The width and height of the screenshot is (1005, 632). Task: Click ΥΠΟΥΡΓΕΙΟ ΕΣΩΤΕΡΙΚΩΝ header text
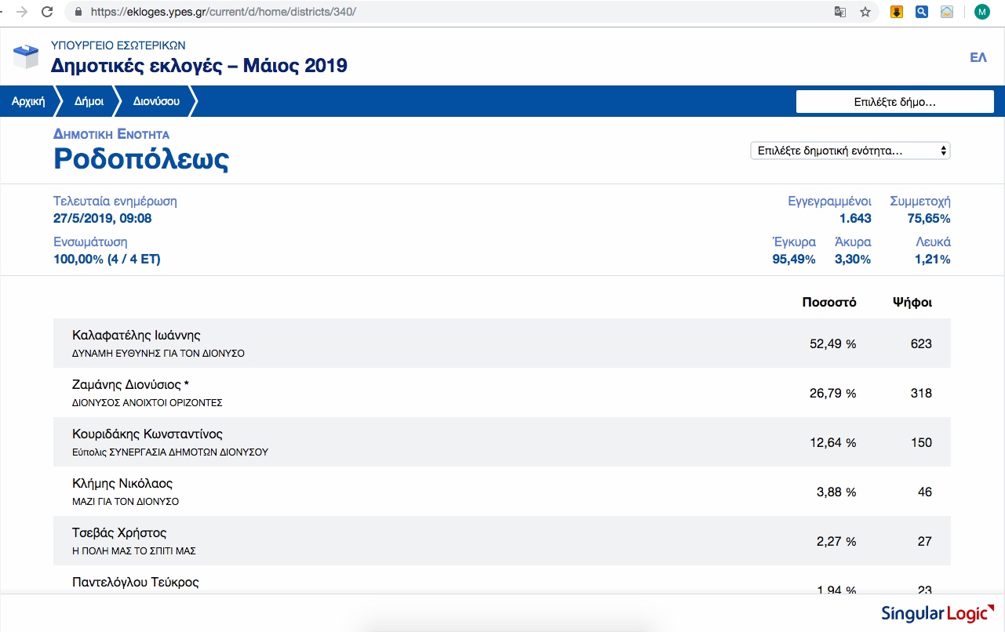(x=118, y=45)
